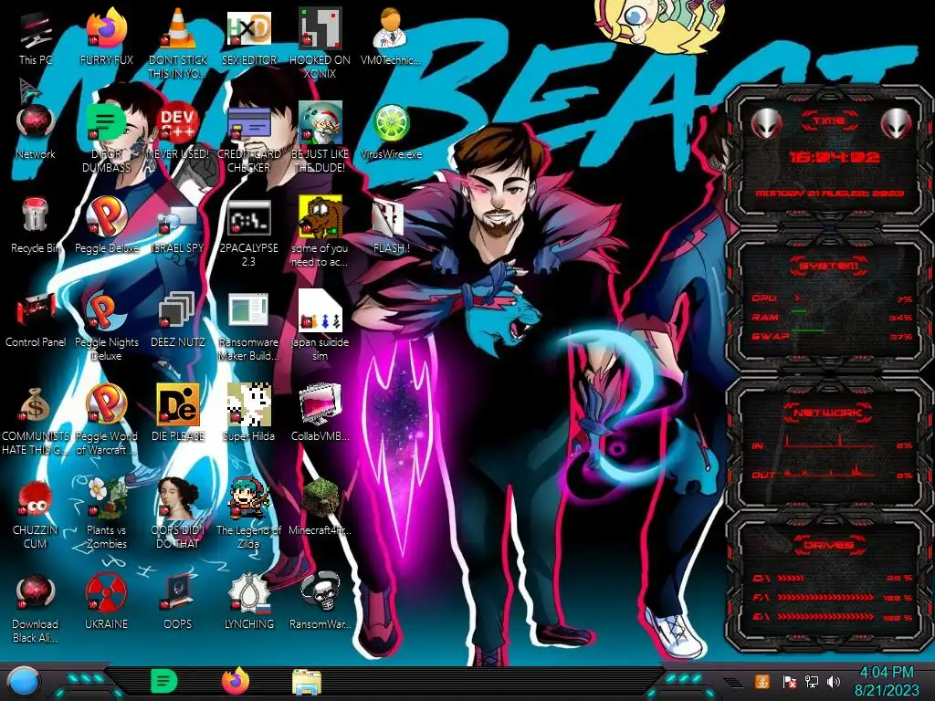The width and height of the screenshot is (935, 701).
Task: Select the Super Hilda game icon
Action: point(249,404)
